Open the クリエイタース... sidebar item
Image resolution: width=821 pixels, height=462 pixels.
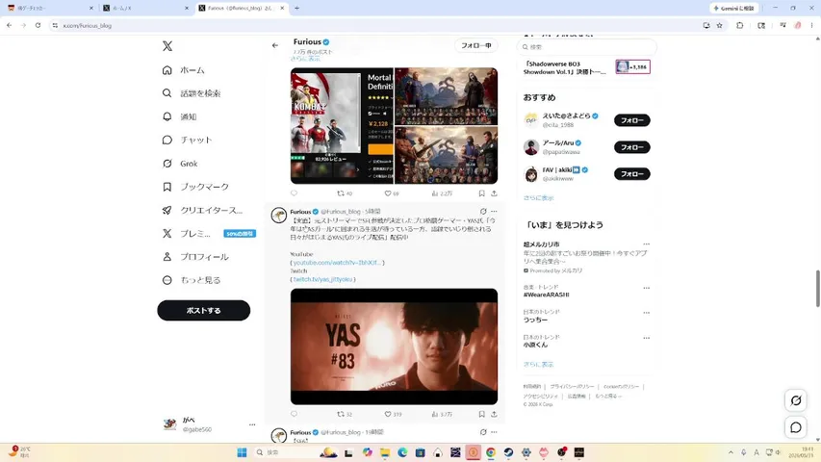coord(202,210)
